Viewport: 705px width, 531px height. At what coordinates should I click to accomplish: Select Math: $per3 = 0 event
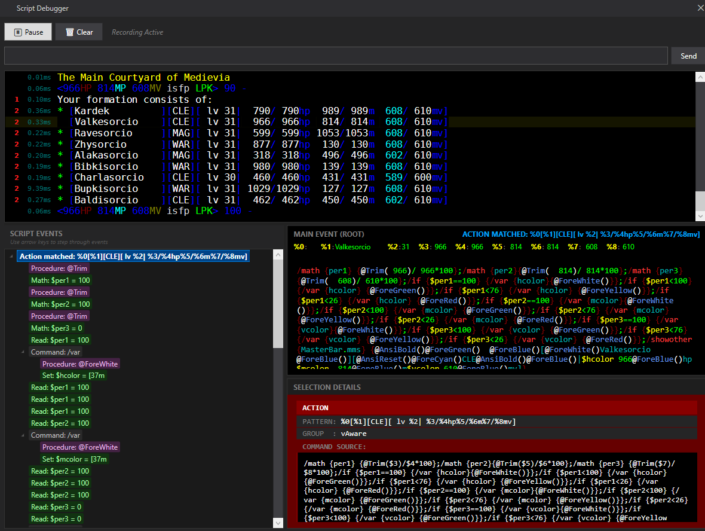(x=57, y=328)
